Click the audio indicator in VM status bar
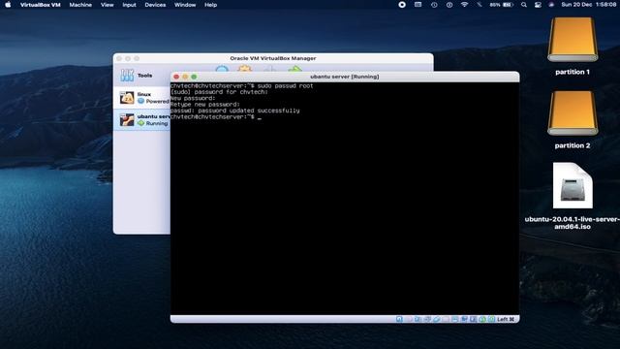620x349 pixels. click(x=418, y=319)
